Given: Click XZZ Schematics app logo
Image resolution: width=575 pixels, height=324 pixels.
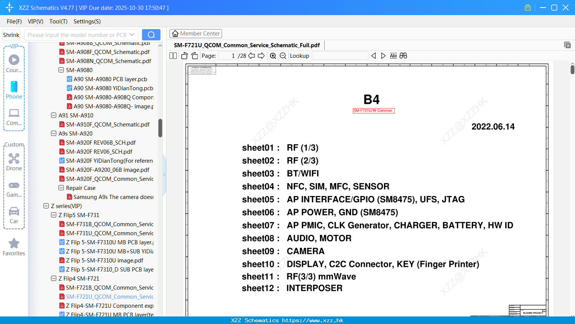Looking at the screenshot, I should pos(9,8).
